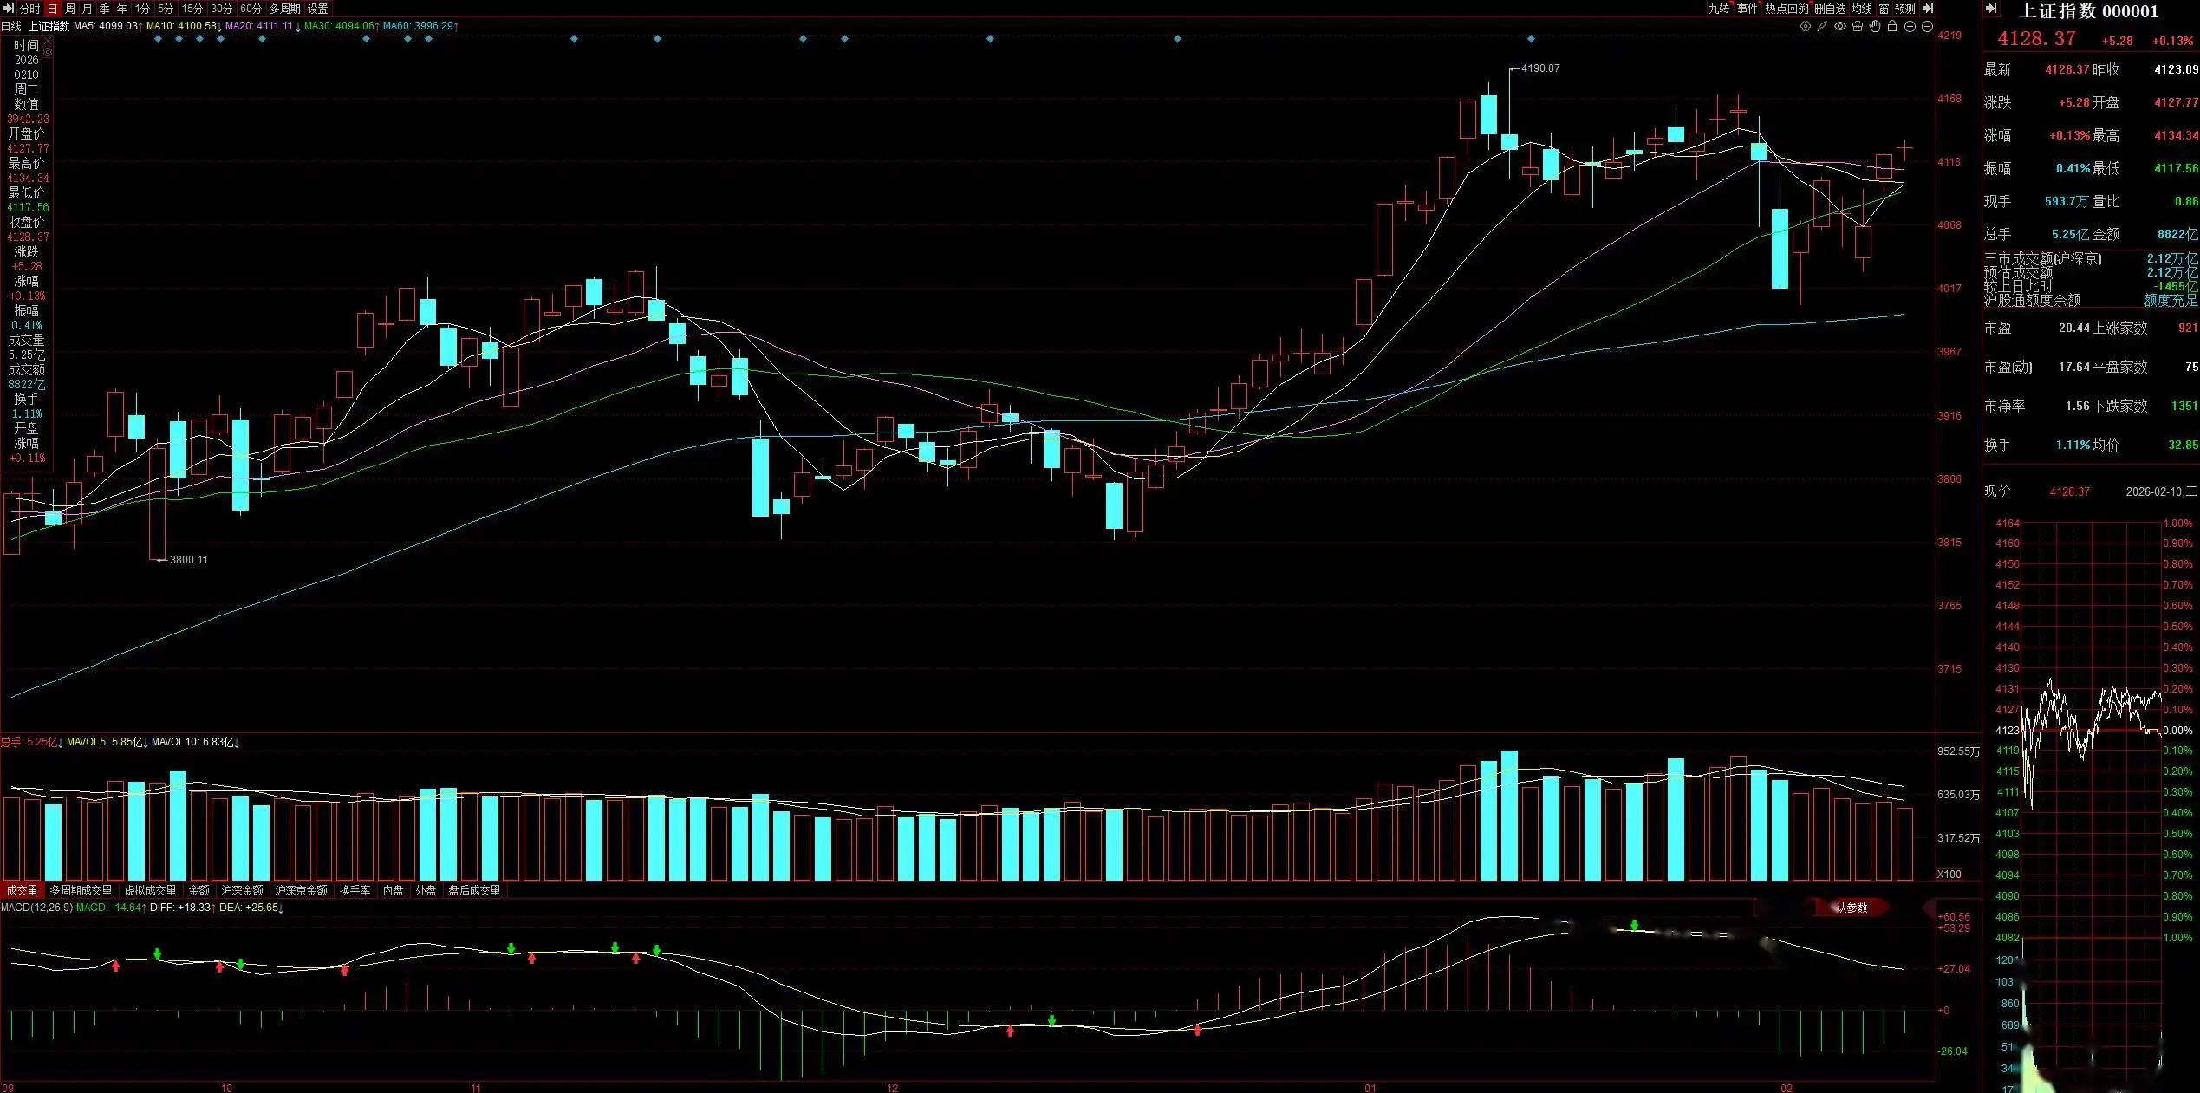Switch to the 60分 period tab
This screenshot has width=2200, height=1093.
pyautogui.click(x=251, y=9)
